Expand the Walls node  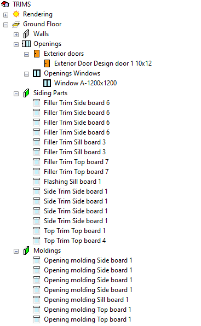point(16,34)
